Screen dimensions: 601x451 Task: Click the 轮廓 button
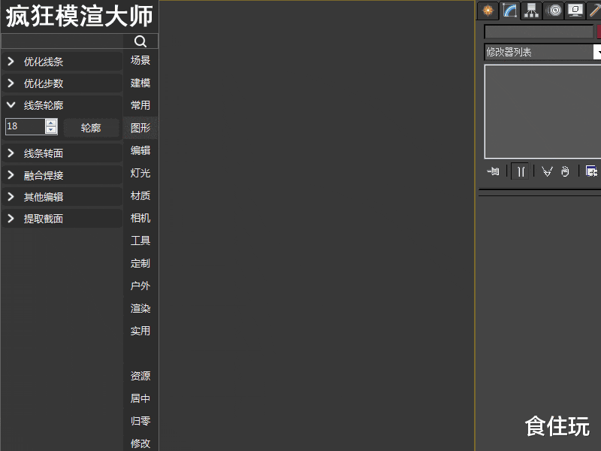(90, 127)
